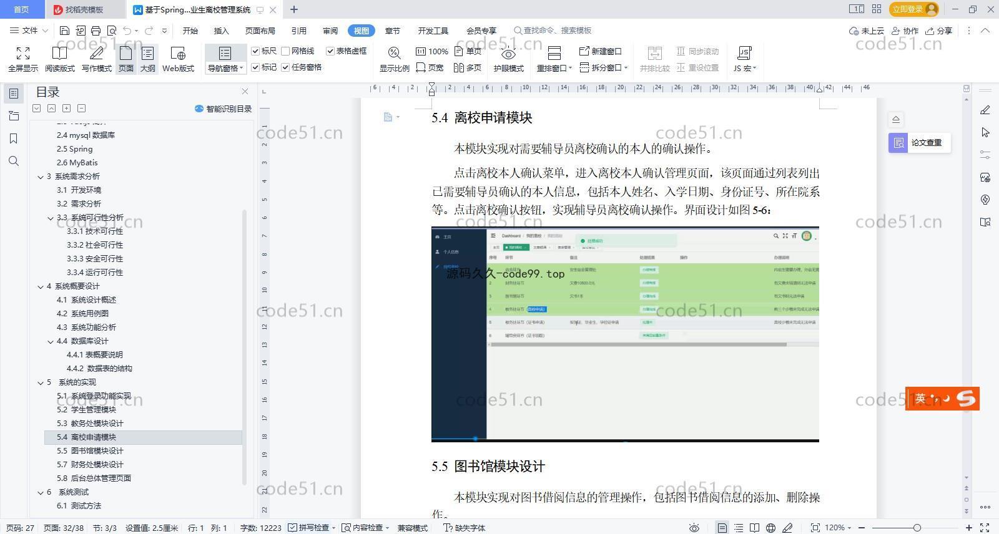Create a new window
This screenshot has height=534, width=999.
click(601, 51)
